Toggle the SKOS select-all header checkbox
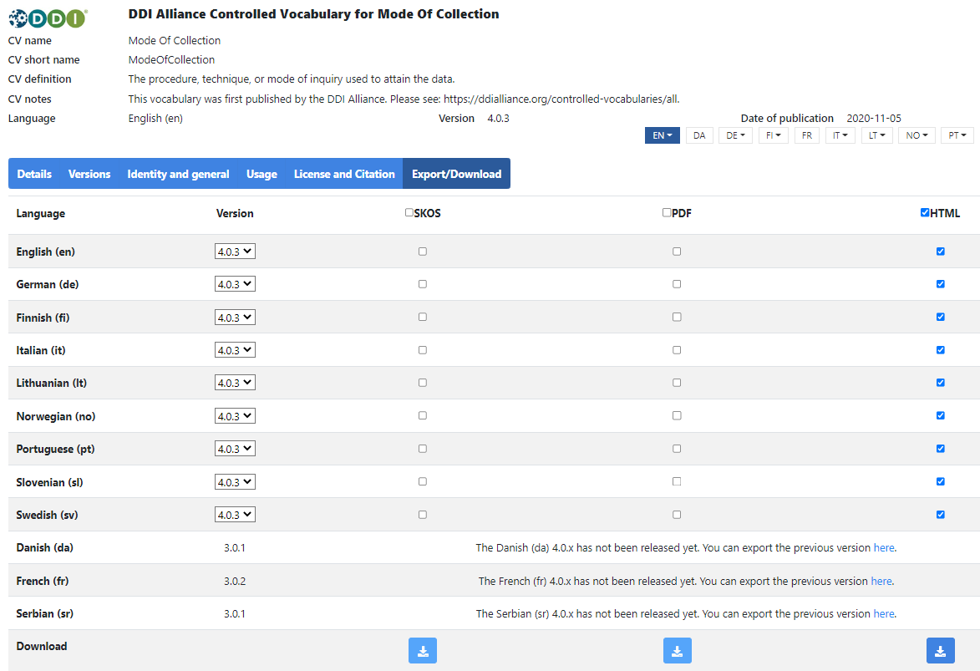The width and height of the screenshot is (980, 671). click(409, 212)
